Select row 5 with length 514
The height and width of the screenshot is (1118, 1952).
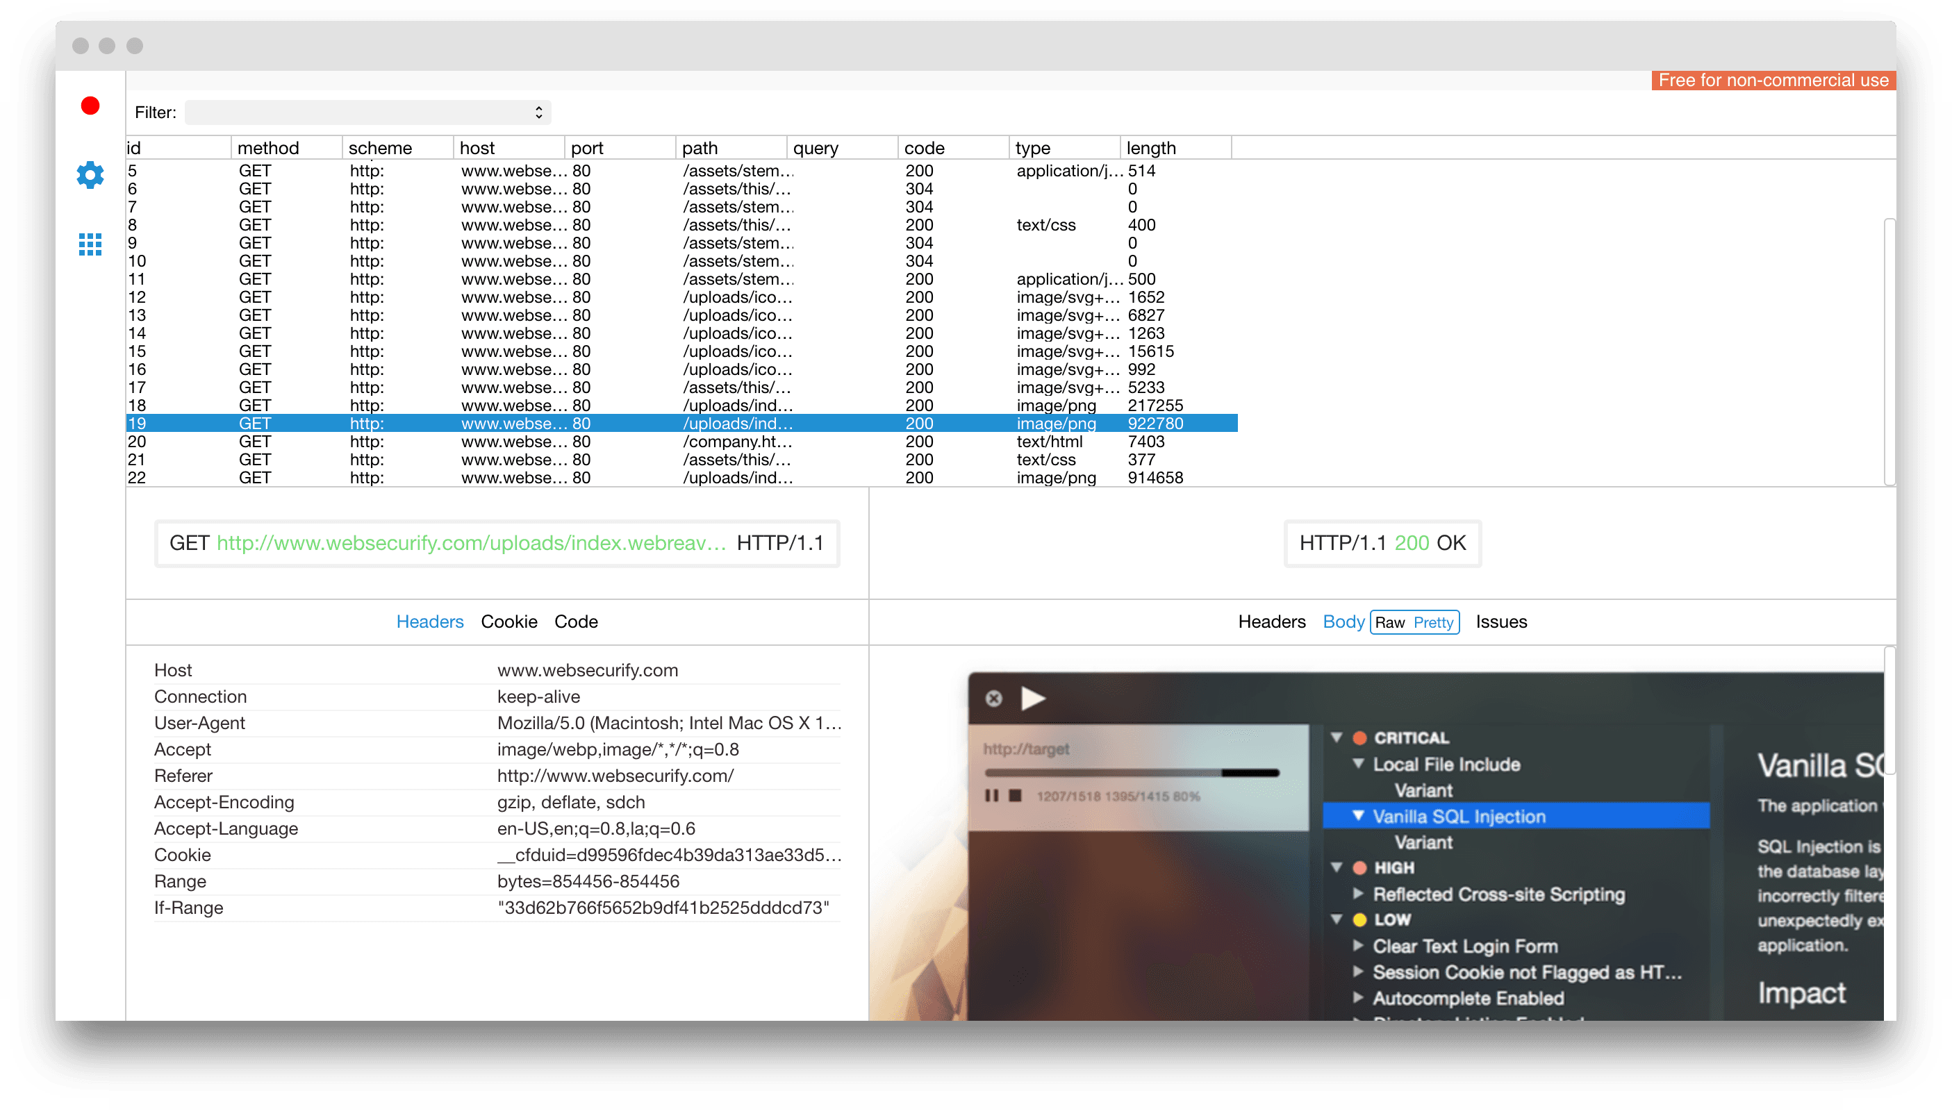tap(681, 172)
